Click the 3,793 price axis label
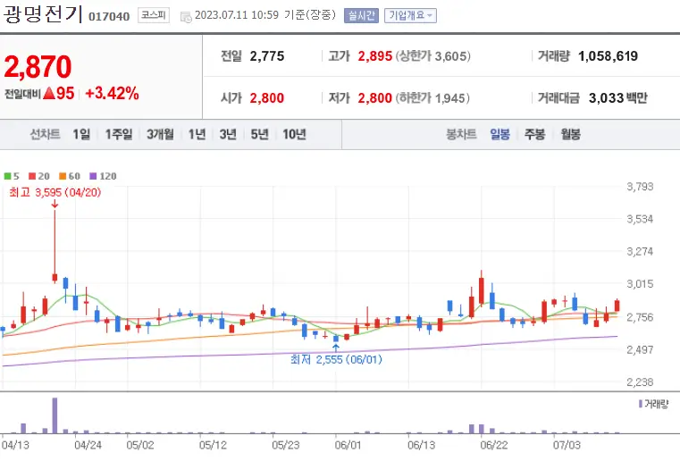The height and width of the screenshot is (461, 680). pyautogui.click(x=640, y=187)
